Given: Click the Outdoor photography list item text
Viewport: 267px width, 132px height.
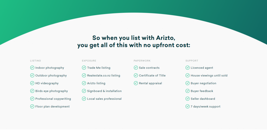Looking at the screenshot, I should pyautogui.click(x=51, y=76).
